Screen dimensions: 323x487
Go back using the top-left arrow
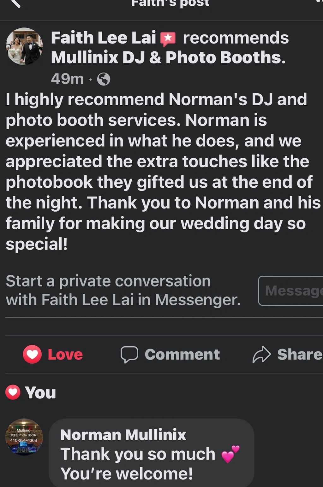tap(15, 3)
